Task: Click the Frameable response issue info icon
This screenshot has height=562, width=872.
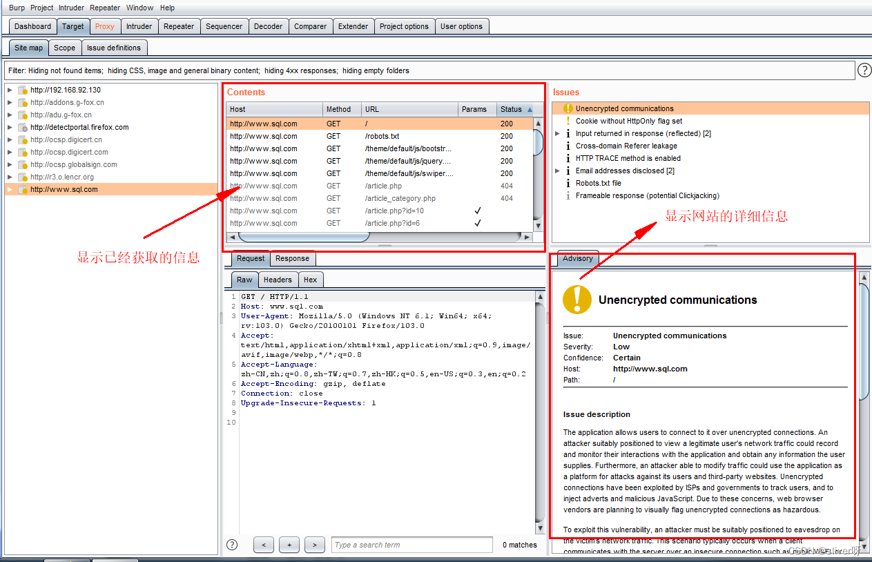Action: pyautogui.click(x=568, y=195)
